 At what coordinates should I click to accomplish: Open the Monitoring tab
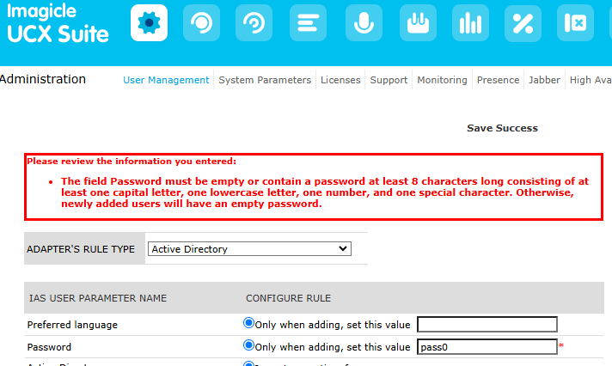tap(442, 80)
